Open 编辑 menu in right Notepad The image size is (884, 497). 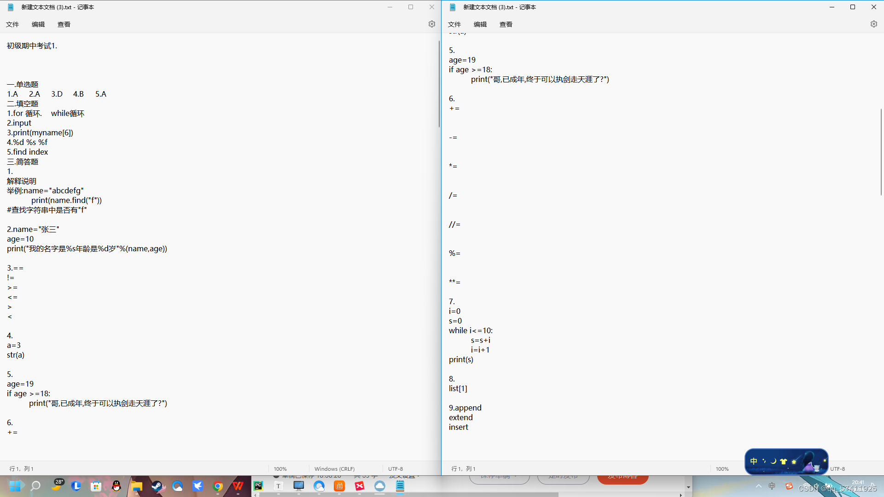480,24
